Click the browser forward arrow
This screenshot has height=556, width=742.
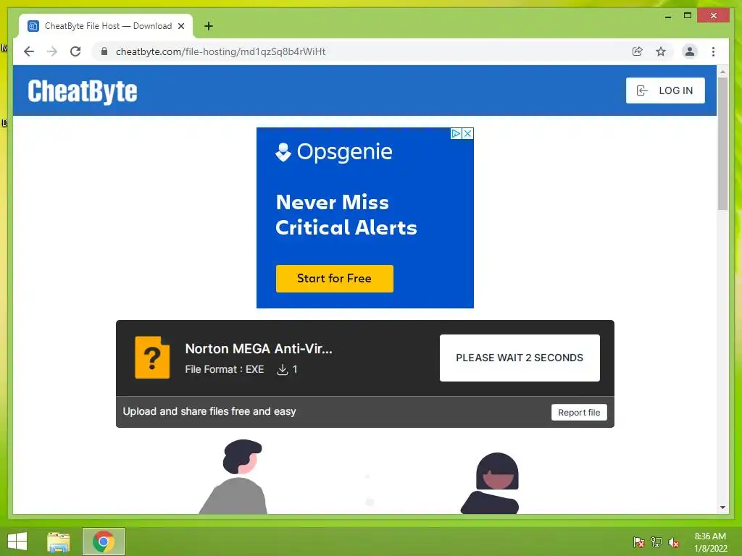point(52,51)
